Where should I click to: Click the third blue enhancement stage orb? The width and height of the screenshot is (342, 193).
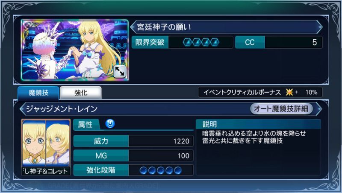[161, 170]
